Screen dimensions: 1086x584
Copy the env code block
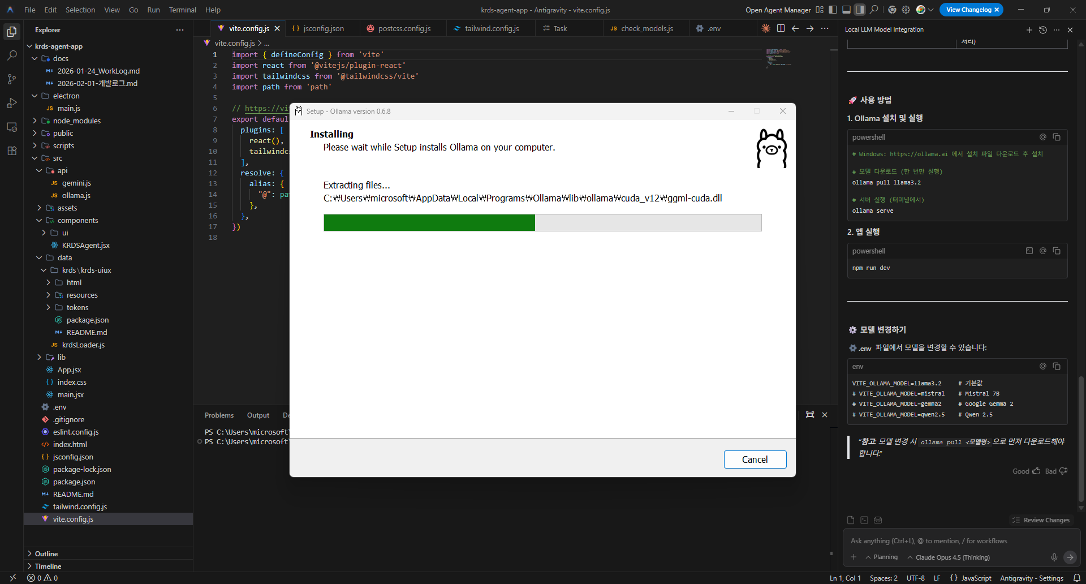tap(1056, 366)
